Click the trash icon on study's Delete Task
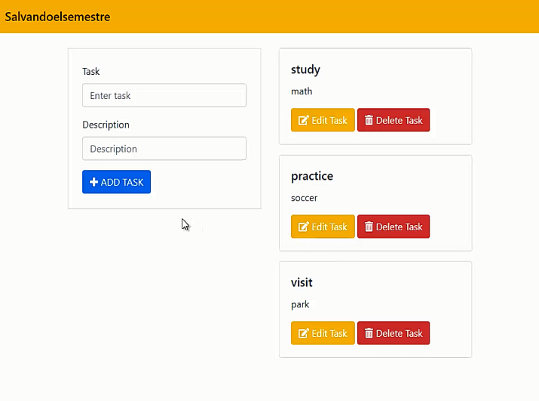539x401 pixels. [369, 120]
